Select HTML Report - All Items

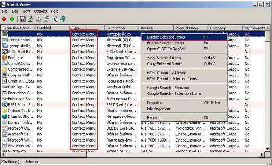click(185, 73)
